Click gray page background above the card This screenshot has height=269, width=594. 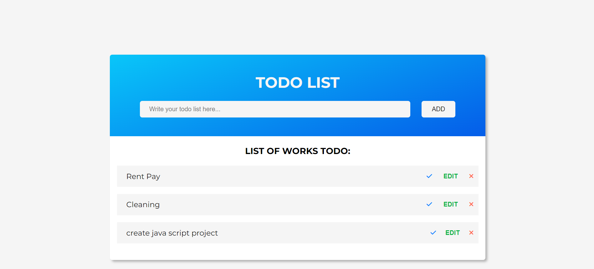click(297, 27)
